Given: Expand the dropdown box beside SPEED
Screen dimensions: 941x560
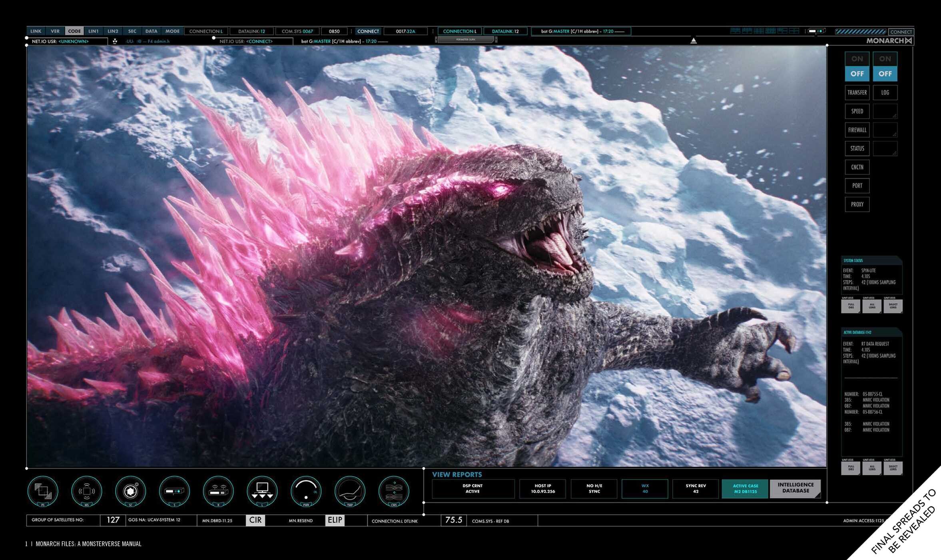Looking at the screenshot, I should (885, 111).
